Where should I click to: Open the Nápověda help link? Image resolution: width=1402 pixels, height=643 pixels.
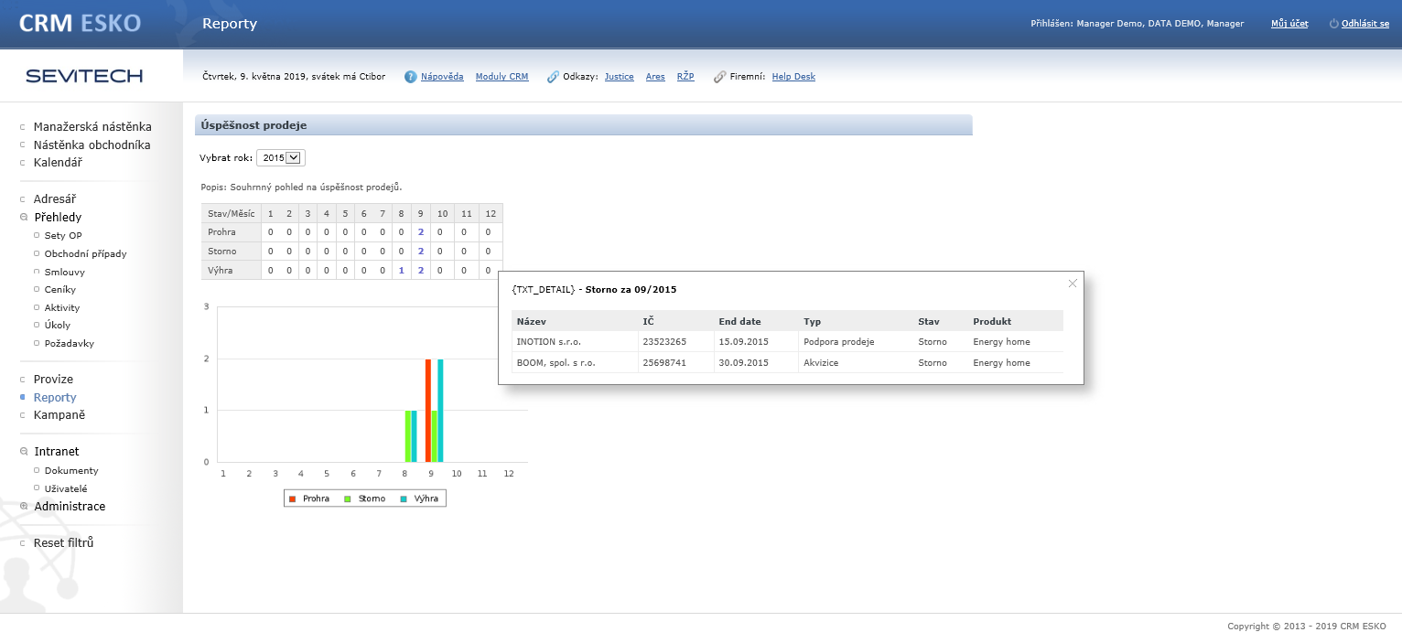(442, 77)
